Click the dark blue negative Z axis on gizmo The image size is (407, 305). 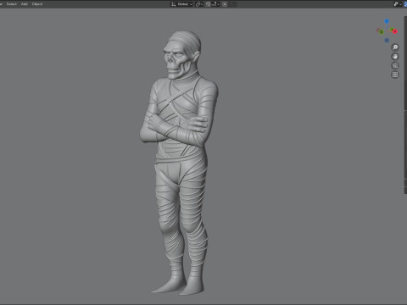[387, 41]
